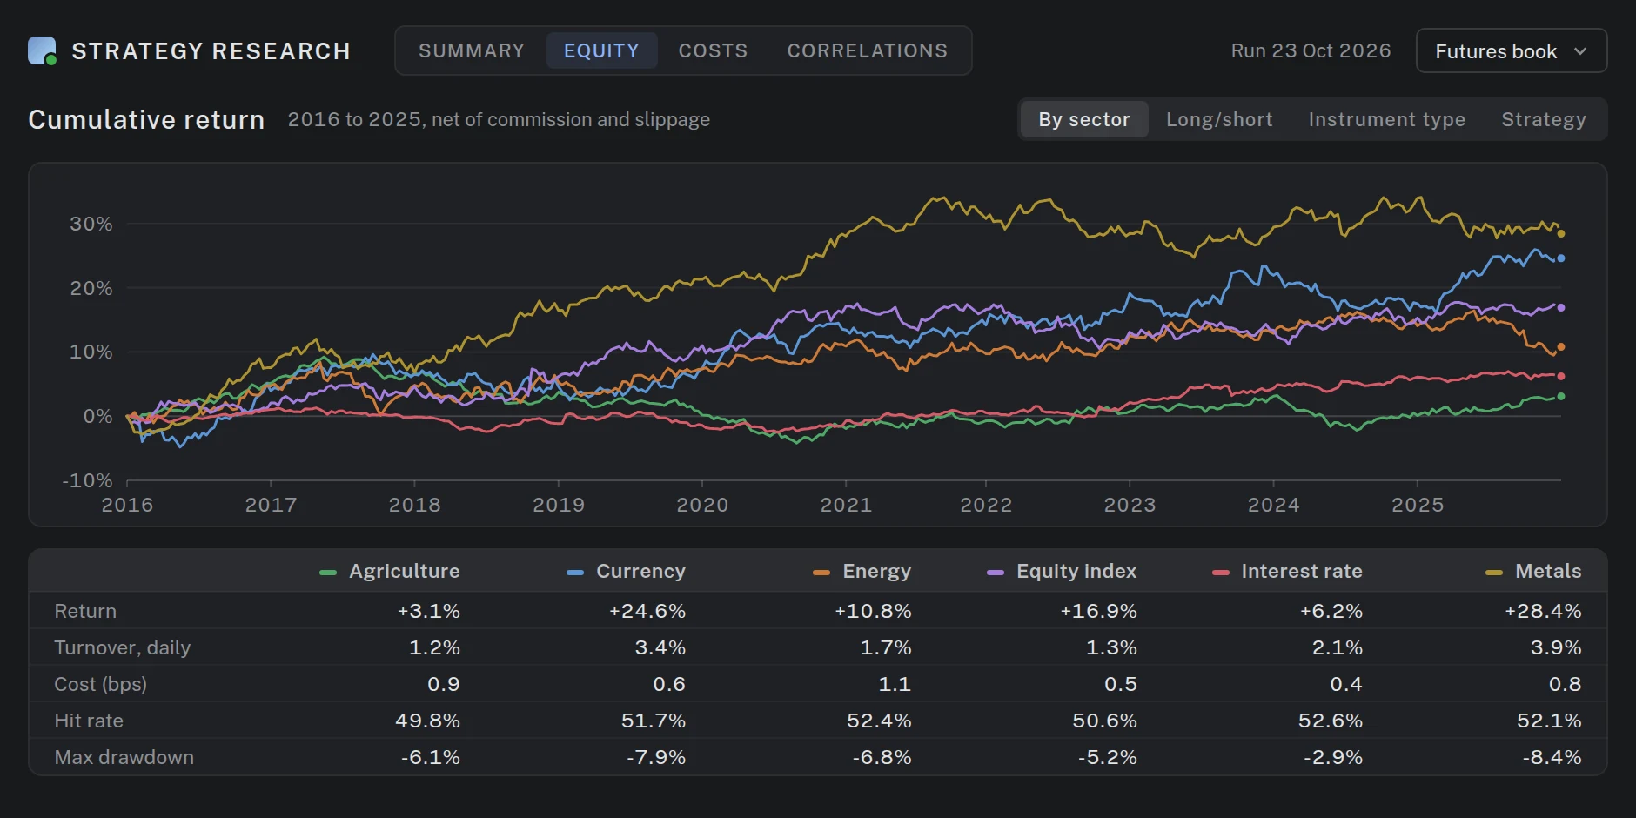The width and height of the screenshot is (1636, 818).
Task: Click the Agriculture column header
Action: (404, 571)
